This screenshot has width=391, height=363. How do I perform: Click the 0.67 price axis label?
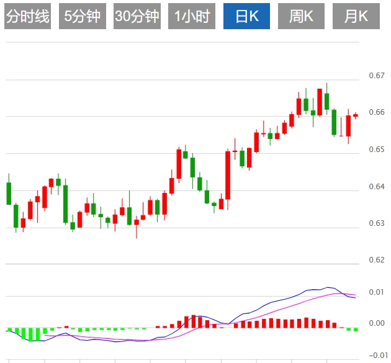(377, 76)
